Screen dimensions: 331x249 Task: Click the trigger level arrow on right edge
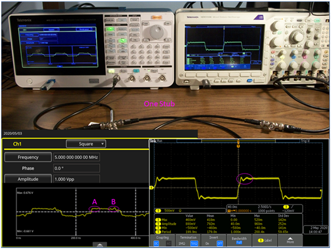pyautogui.click(x=321, y=190)
